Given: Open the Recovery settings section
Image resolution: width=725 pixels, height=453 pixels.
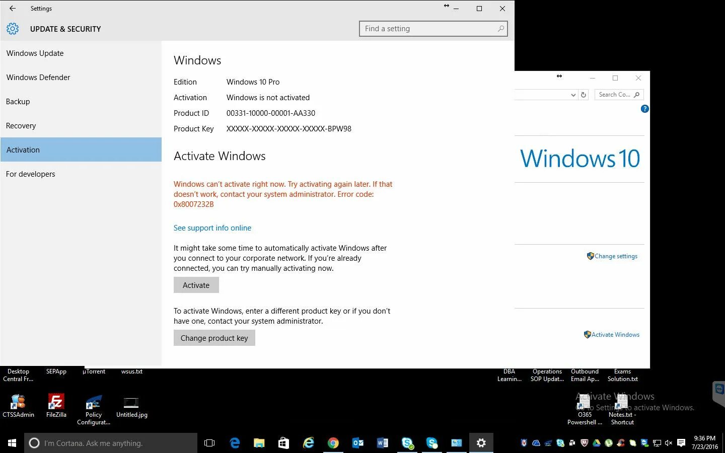Looking at the screenshot, I should pyautogui.click(x=81, y=126).
